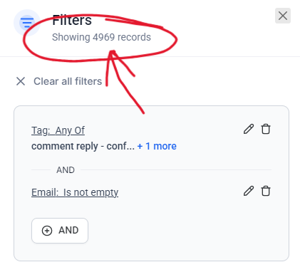Add a new condition with AND button

pyautogui.click(x=60, y=231)
